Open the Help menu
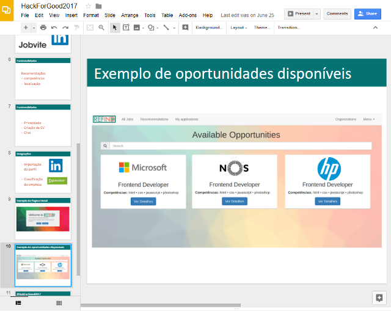The image size is (391, 311). tap(208, 15)
